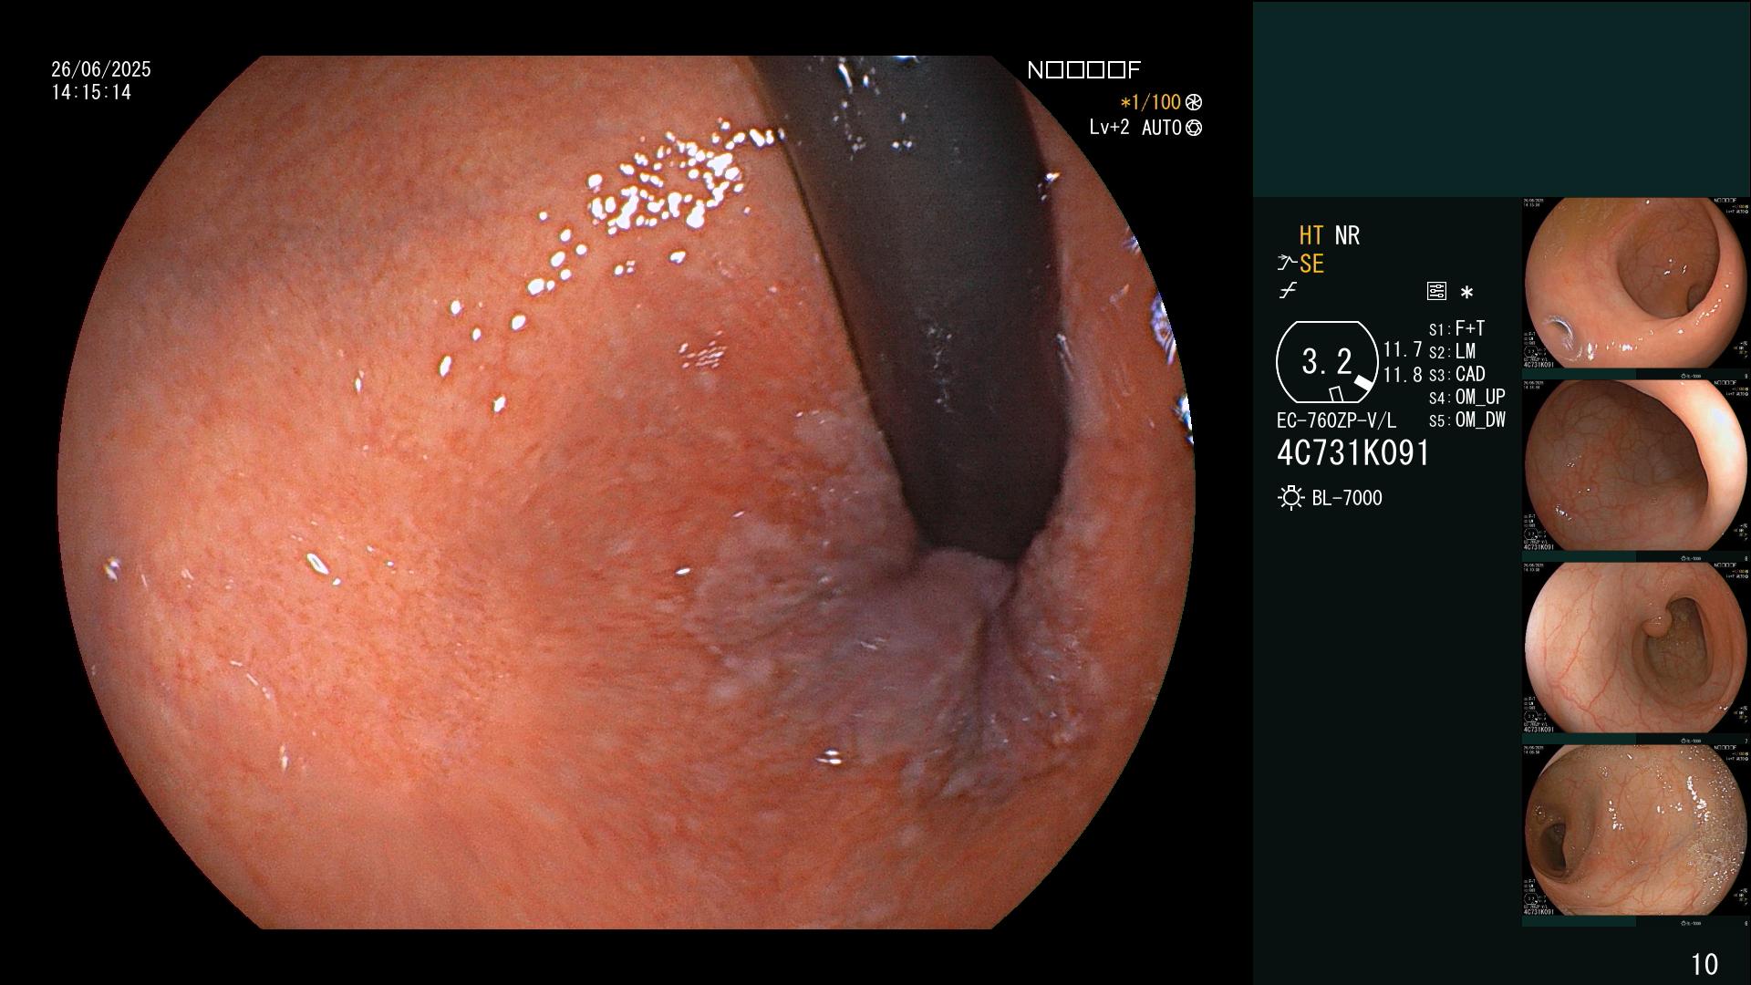Open the second thumbnail showing colon fold
1751x985 pixels.
point(1636,465)
